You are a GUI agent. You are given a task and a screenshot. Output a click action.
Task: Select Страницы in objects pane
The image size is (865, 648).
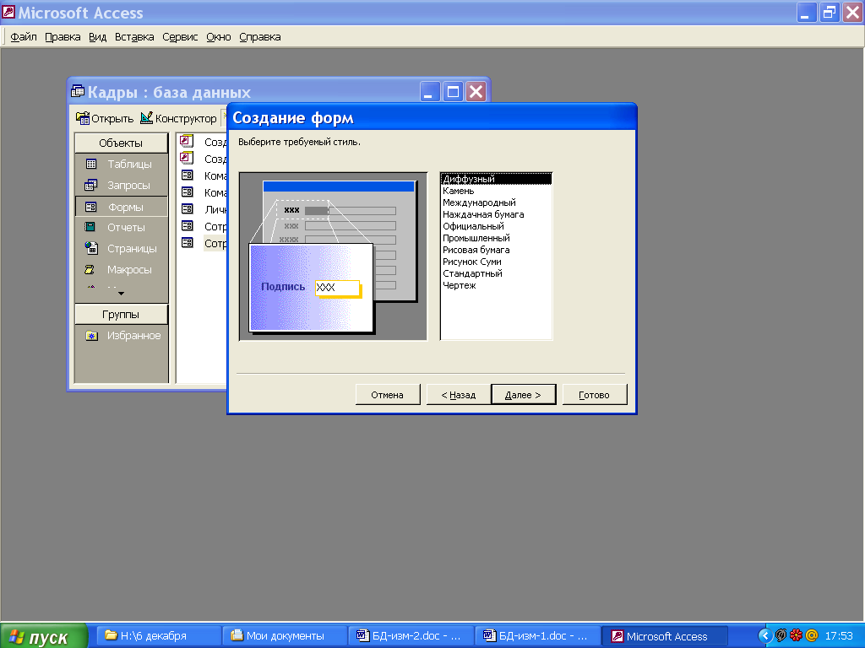click(121, 249)
